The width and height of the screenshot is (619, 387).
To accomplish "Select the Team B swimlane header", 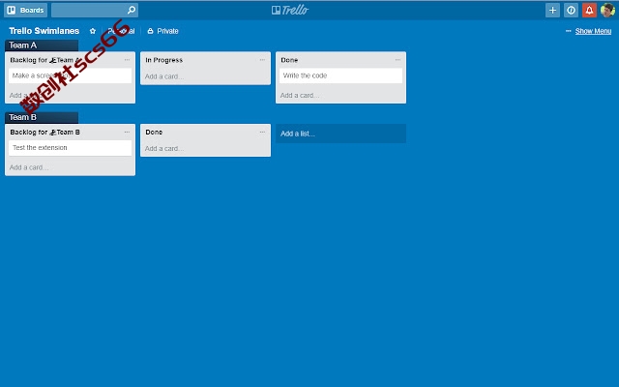I will [42, 117].
